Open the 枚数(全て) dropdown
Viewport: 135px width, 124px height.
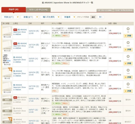click(x=10, y=17)
